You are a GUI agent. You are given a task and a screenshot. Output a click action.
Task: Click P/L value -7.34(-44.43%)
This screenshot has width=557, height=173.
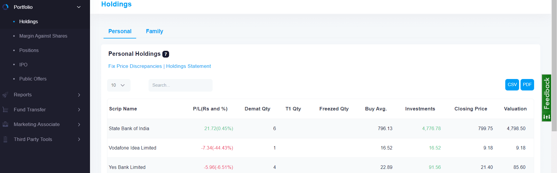[217, 148]
